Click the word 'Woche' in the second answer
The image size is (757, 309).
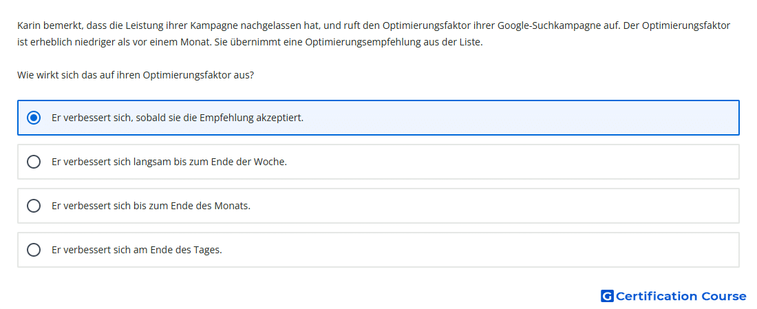click(274, 162)
